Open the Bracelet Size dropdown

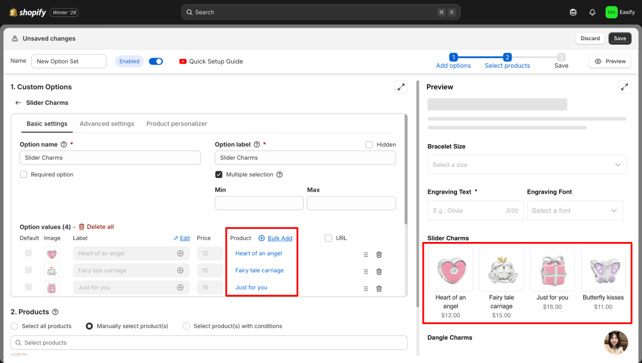pyautogui.click(x=527, y=165)
